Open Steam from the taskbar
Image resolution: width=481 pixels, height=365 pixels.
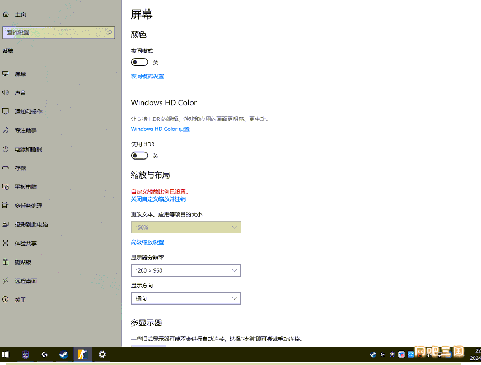point(63,354)
